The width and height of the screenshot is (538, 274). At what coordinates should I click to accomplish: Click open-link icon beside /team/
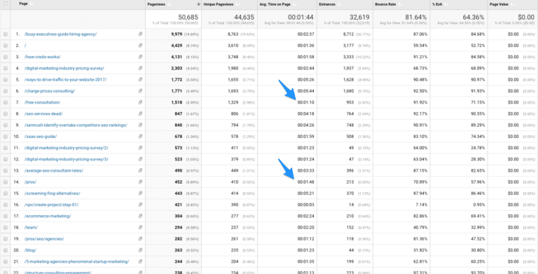click(x=140, y=227)
